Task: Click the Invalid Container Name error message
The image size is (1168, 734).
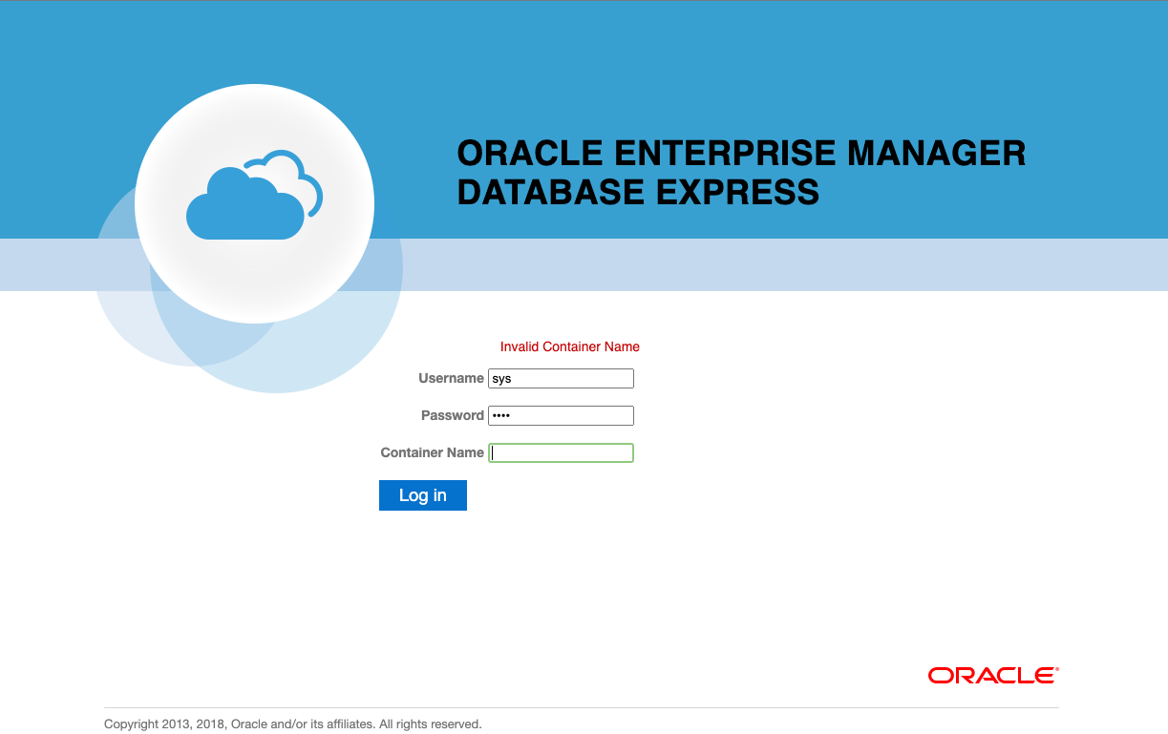Action: (570, 346)
